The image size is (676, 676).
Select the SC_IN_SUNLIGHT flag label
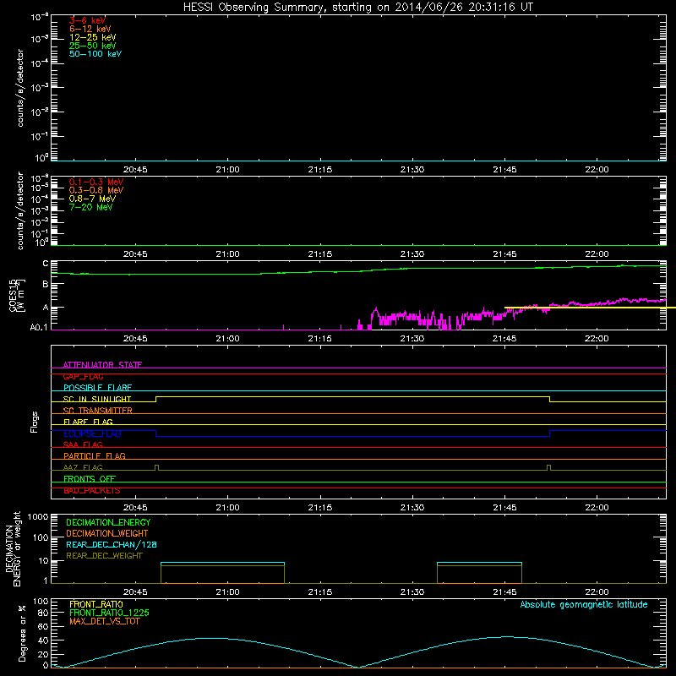coord(97,399)
